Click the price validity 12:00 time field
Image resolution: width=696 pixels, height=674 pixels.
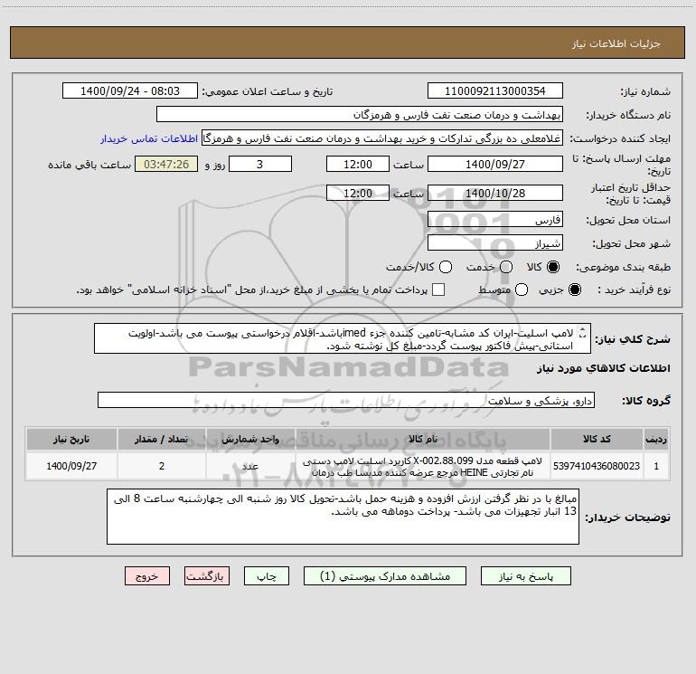click(x=358, y=194)
